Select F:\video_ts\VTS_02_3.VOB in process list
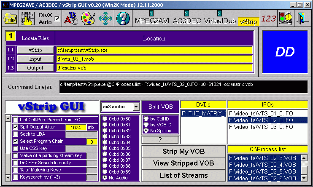The width and height of the screenshot is (313, 187). point(264,158)
